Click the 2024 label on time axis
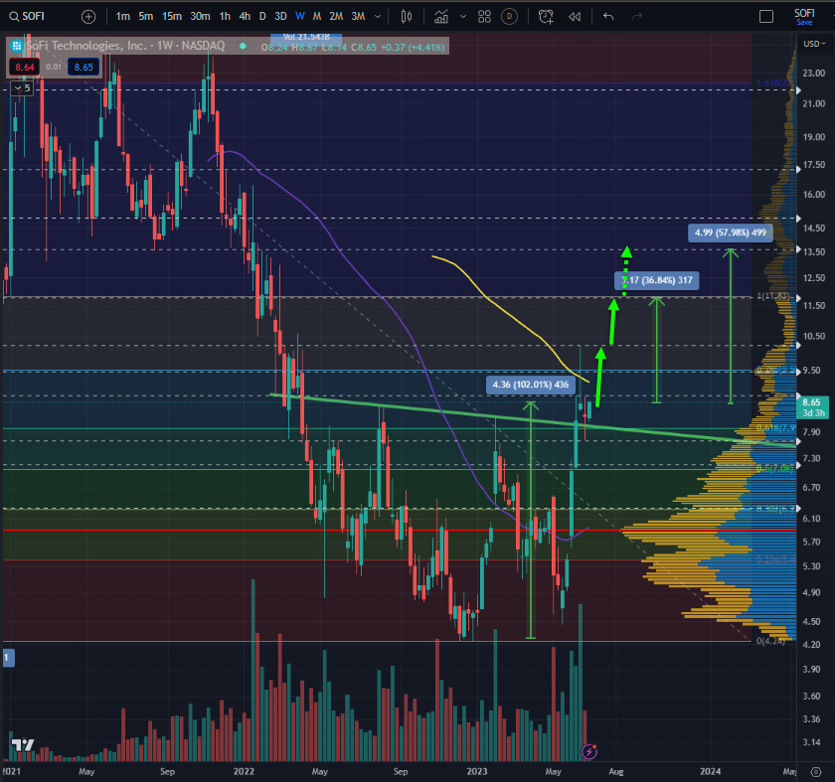 (x=711, y=771)
